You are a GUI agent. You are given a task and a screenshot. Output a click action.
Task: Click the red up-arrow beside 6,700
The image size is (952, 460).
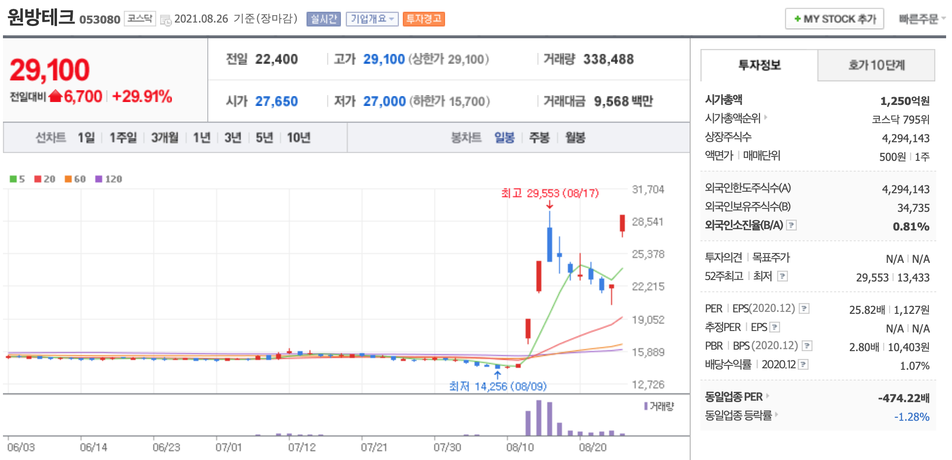[56, 96]
